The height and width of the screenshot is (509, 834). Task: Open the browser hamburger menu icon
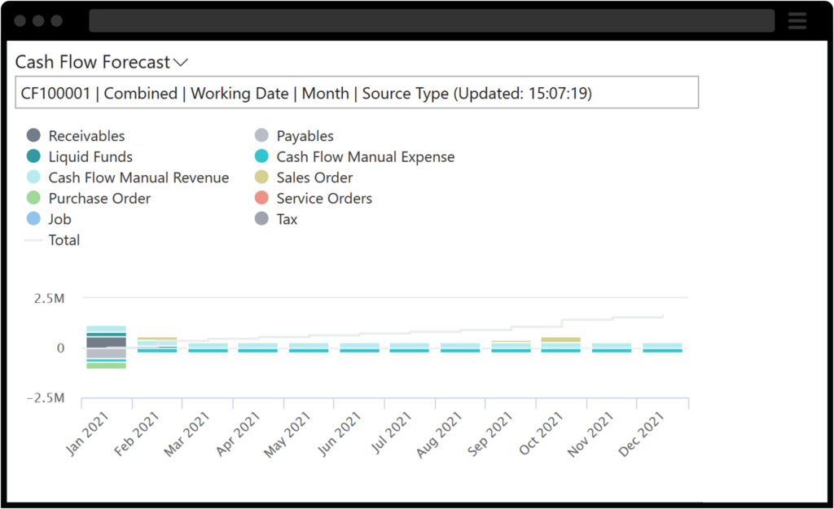(x=797, y=21)
